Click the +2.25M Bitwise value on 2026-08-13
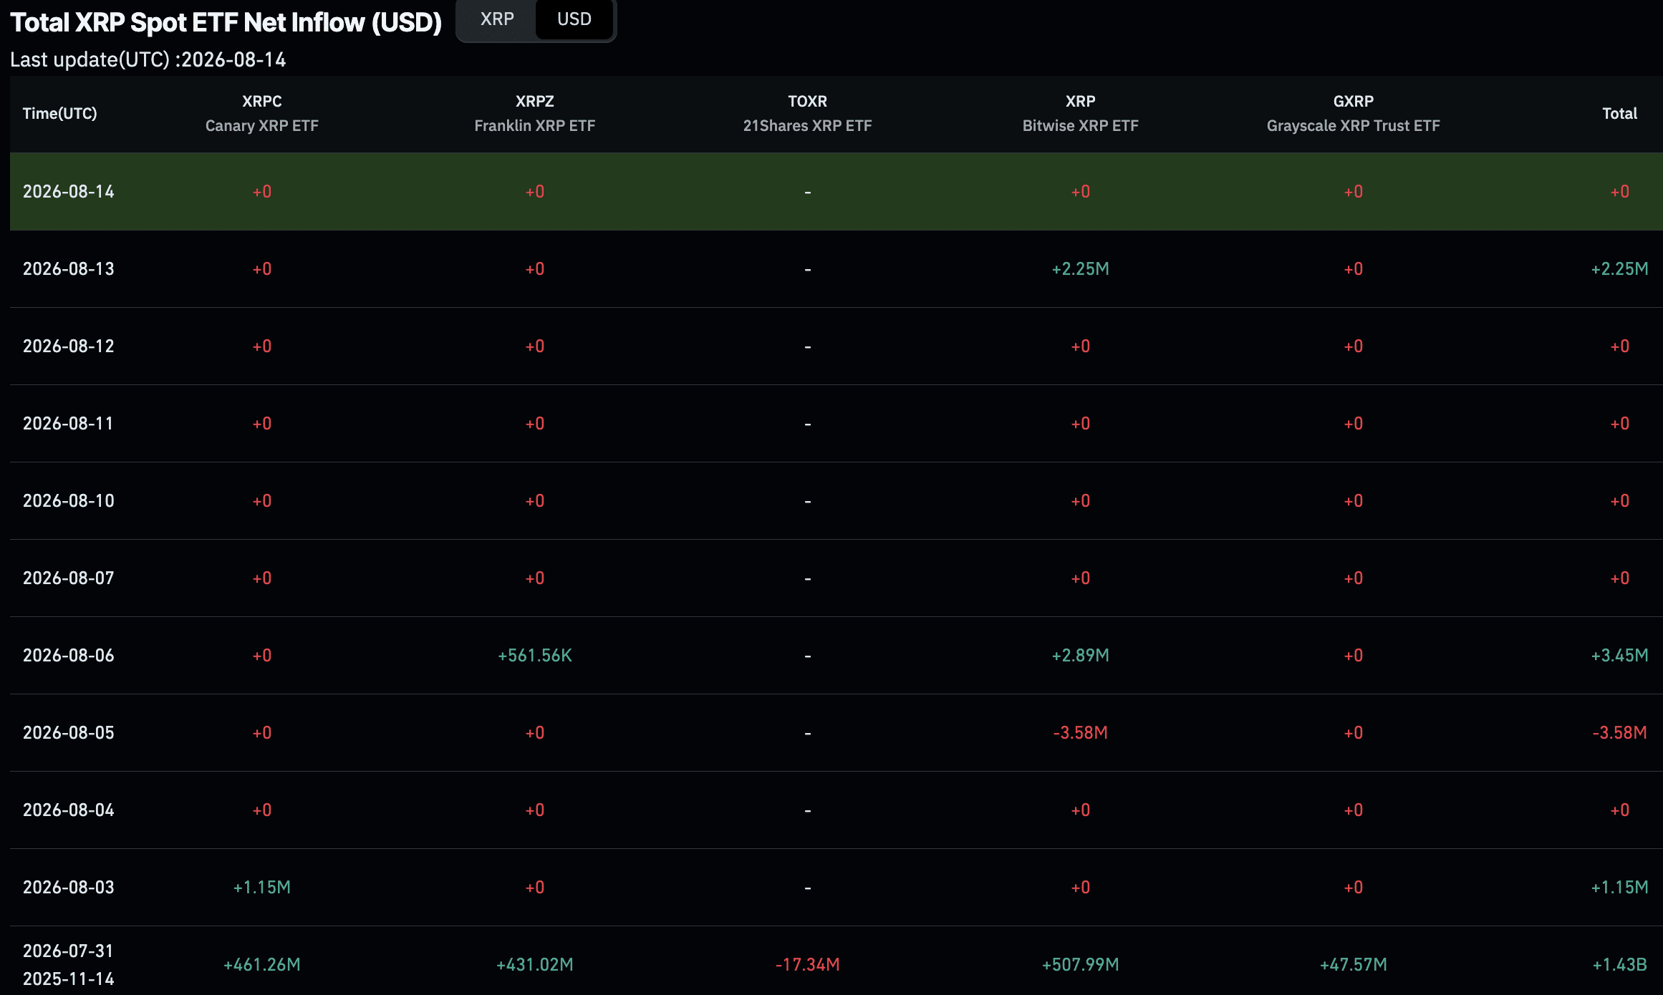The width and height of the screenshot is (1663, 995). (1081, 268)
